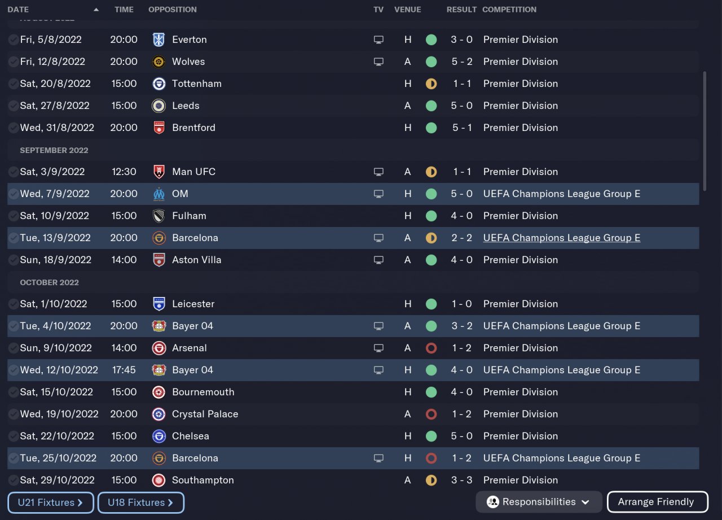Click the red loss indicator for Crystal Palace
Image resolution: width=722 pixels, height=520 pixels.
tap(431, 414)
